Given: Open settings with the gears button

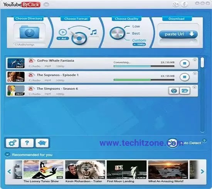Looking at the screenshot, I should point(12,143).
